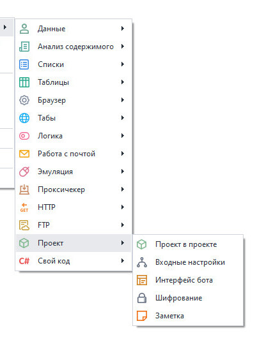
Task: Click the Логика toggle-shaped icon
Action: point(24,136)
